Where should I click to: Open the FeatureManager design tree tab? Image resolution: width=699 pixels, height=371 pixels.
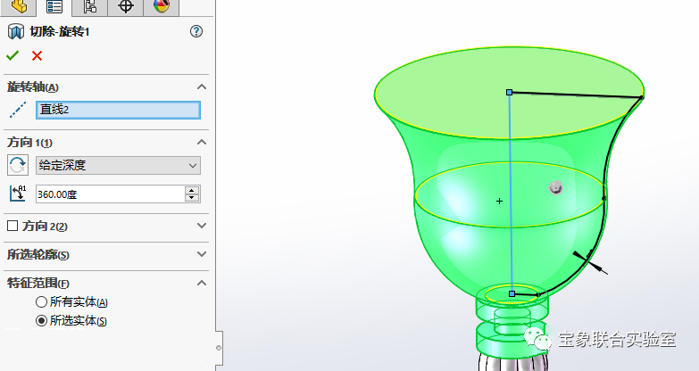pyautogui.click(x=19, y=6)
